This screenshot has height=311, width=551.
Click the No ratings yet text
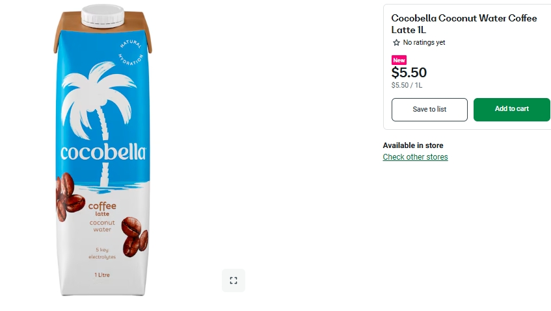click(424, 43)
